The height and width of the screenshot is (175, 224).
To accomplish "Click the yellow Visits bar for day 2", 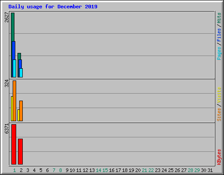I will [x=18, y=115].
